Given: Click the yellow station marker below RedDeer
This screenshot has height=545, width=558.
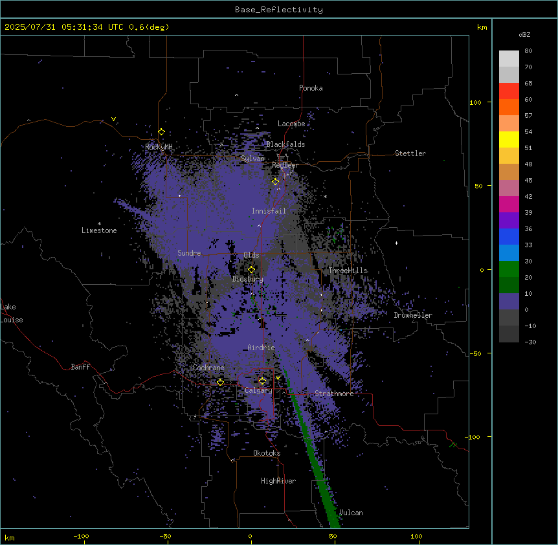Looking at the screenshot, I should 276,182.
